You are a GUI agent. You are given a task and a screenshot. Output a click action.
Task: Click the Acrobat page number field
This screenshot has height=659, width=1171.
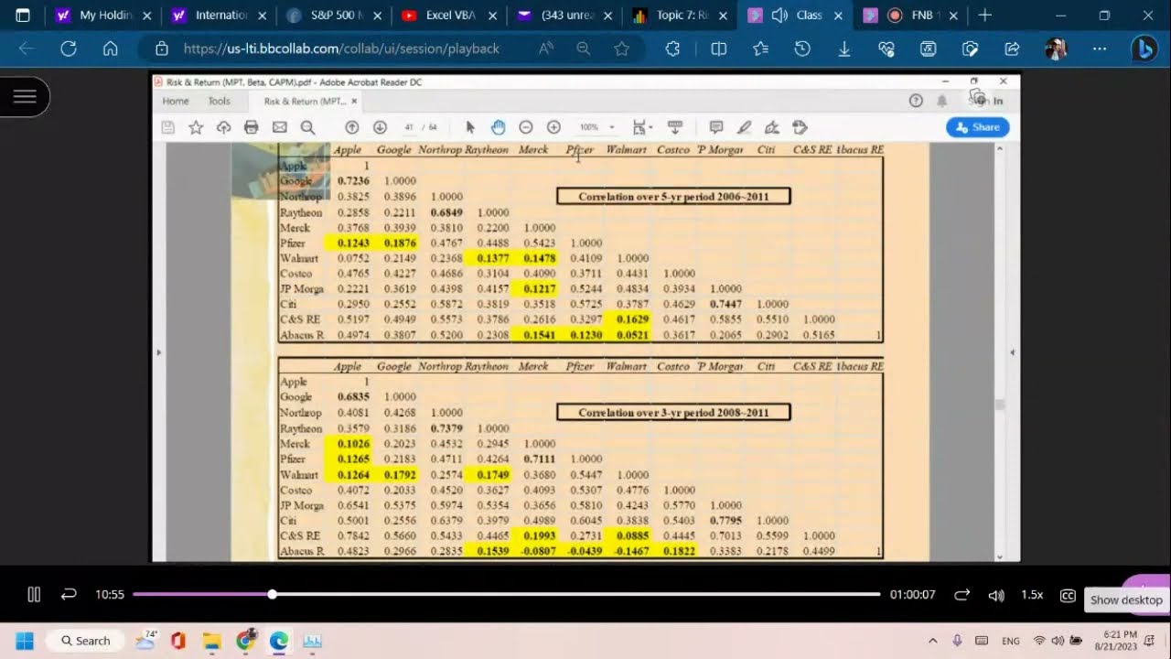click(x=408, y=127)
